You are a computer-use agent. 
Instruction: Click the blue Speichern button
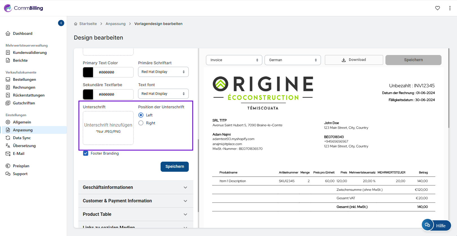pos(174,166)
